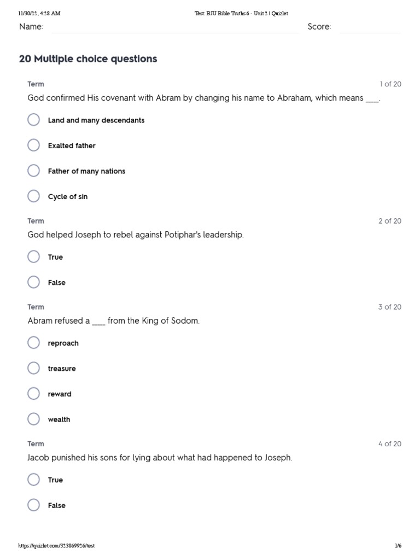The width and height of the screenshot is (420, 560).
Task: Click the Abram refused question text
Action: 114,320
